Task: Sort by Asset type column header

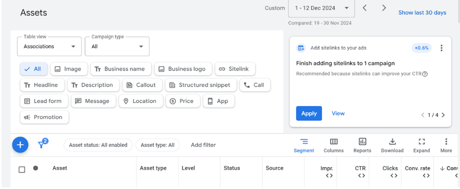Action: 153,168
